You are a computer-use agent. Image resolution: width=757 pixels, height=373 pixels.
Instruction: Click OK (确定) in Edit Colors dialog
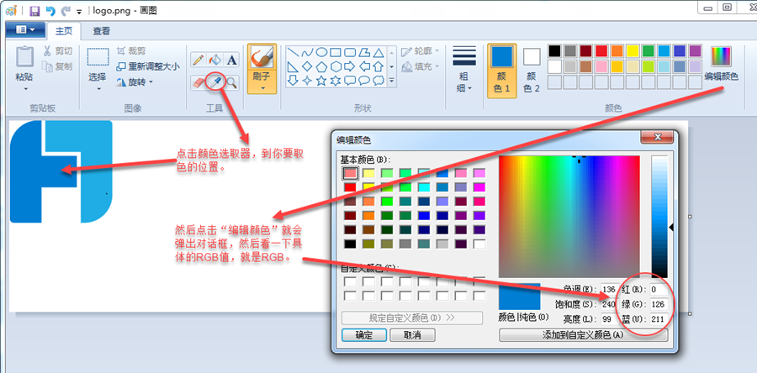coord(364,335)
